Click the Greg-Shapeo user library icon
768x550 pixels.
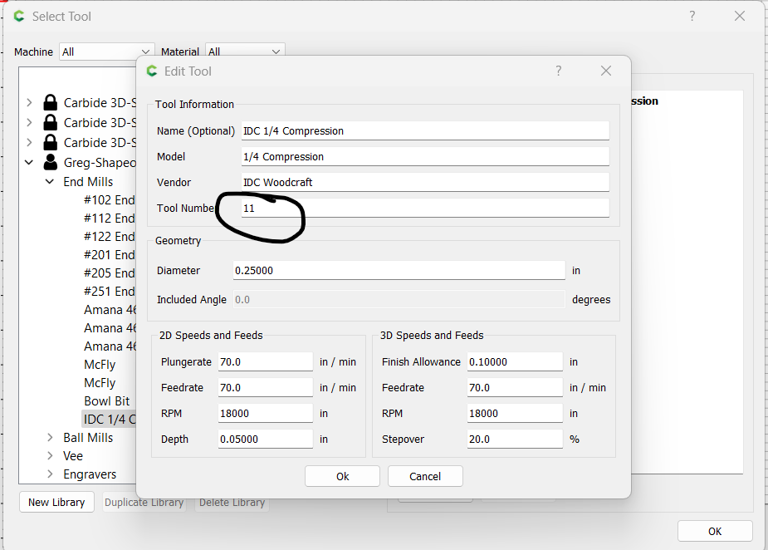tap(50, 162)
